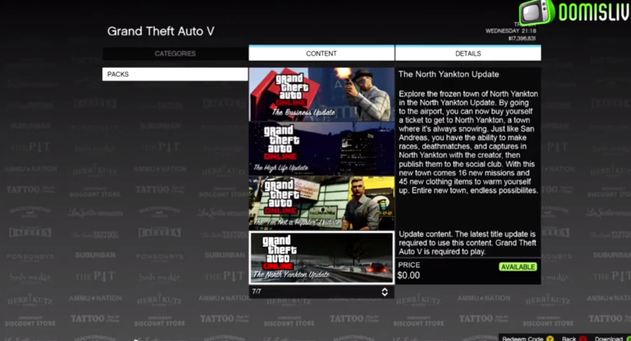The width and height of the screenshot is (631, 341).
Task: Click the up/down arrows beside 7/7
Action: (x=385, y=292)
